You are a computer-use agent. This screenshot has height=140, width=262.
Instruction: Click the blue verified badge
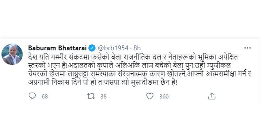(93, 48)
